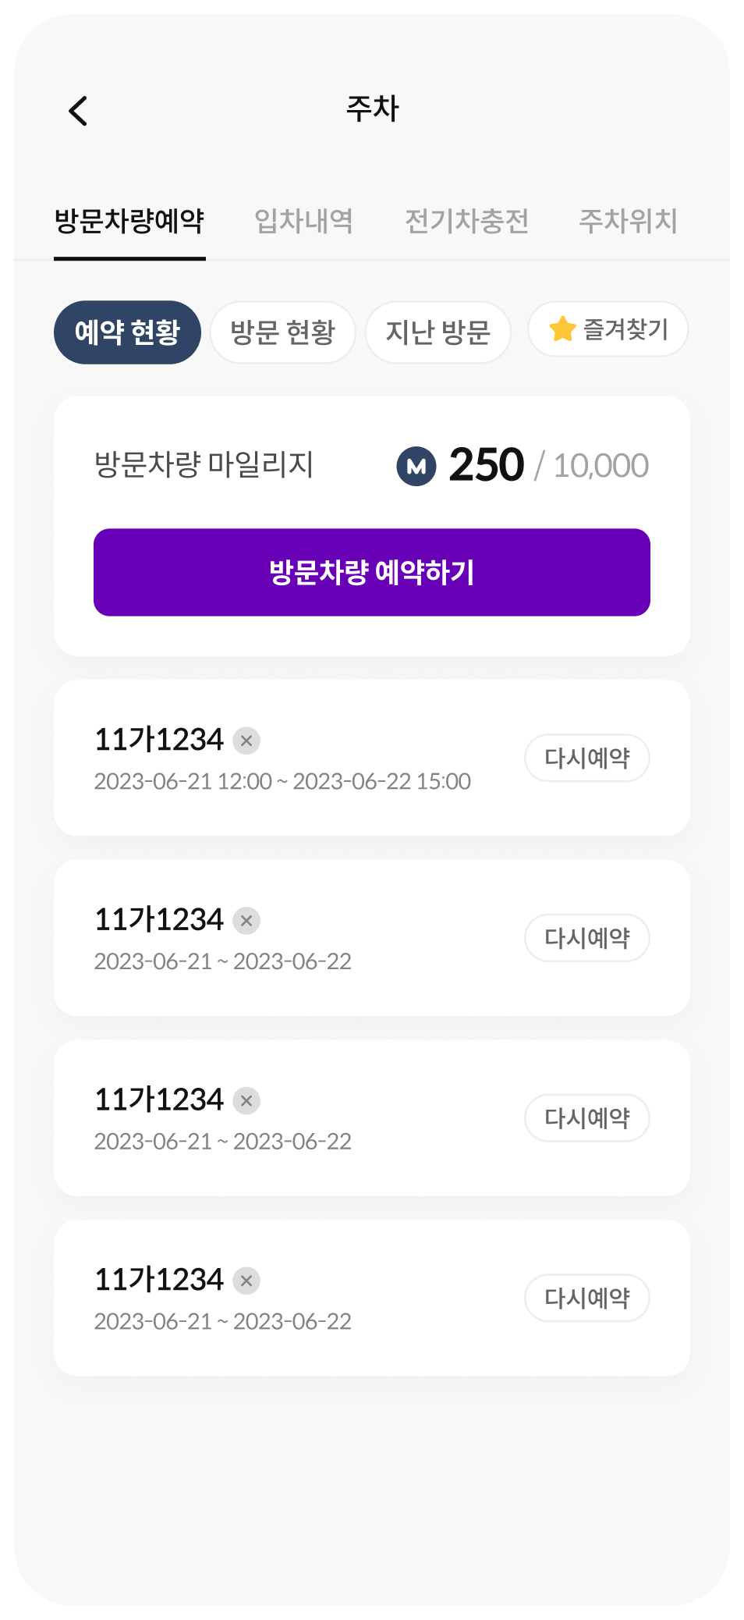Remove fourth 11가1234 reservation with X
Image resolution: width=744 pixels, height=1620 pixels.
[x=246, y=1281]
